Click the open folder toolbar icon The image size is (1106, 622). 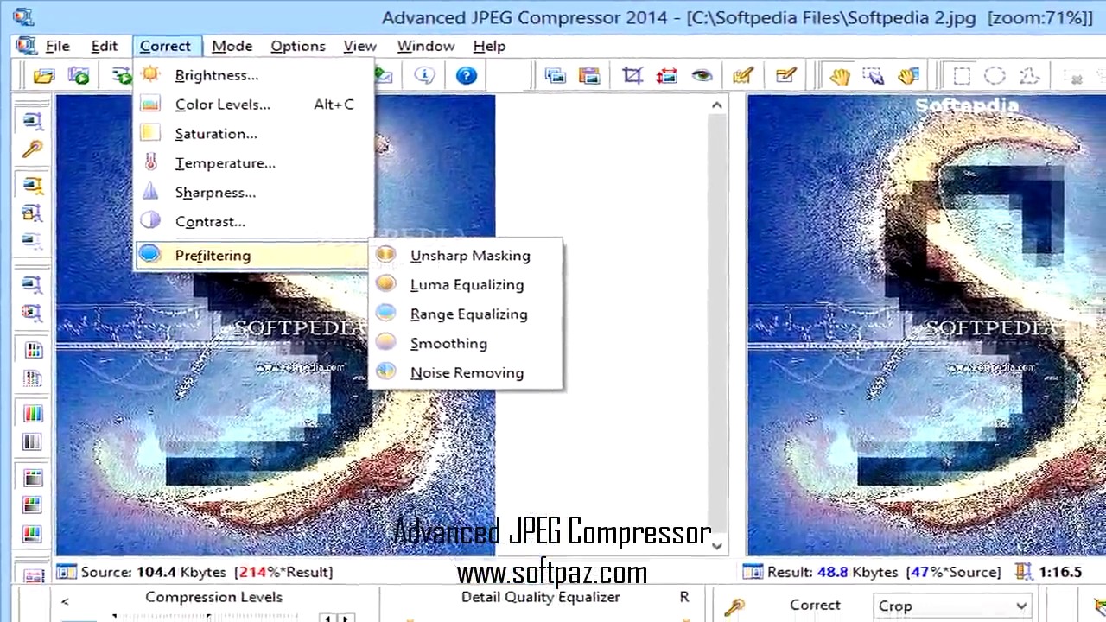coord(44,76)
